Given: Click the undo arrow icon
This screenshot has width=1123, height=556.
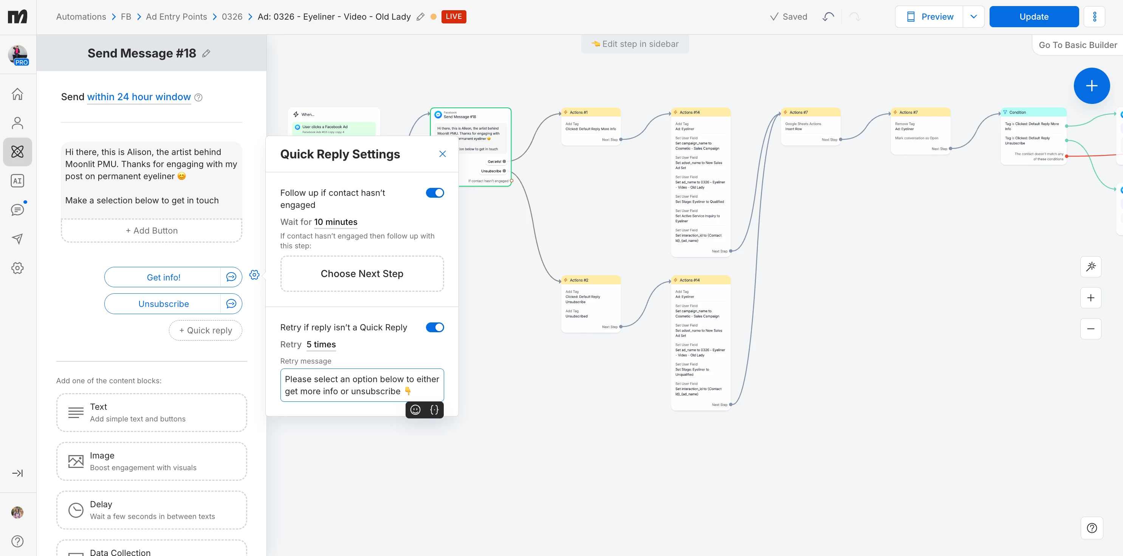Looking at the screenshot, I should point(828,17).
